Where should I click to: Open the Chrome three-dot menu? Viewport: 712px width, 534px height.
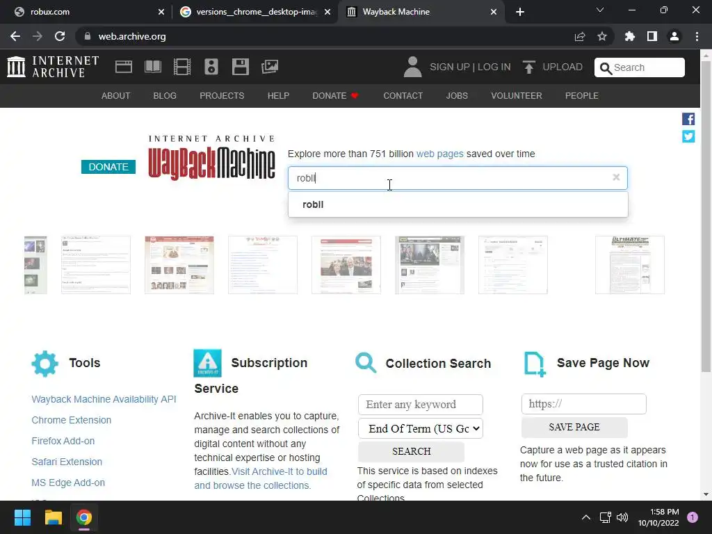click(x=697, y=36)
